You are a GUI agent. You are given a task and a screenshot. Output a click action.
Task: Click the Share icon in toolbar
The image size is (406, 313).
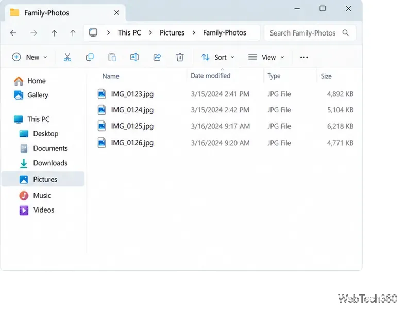[157, 57]
